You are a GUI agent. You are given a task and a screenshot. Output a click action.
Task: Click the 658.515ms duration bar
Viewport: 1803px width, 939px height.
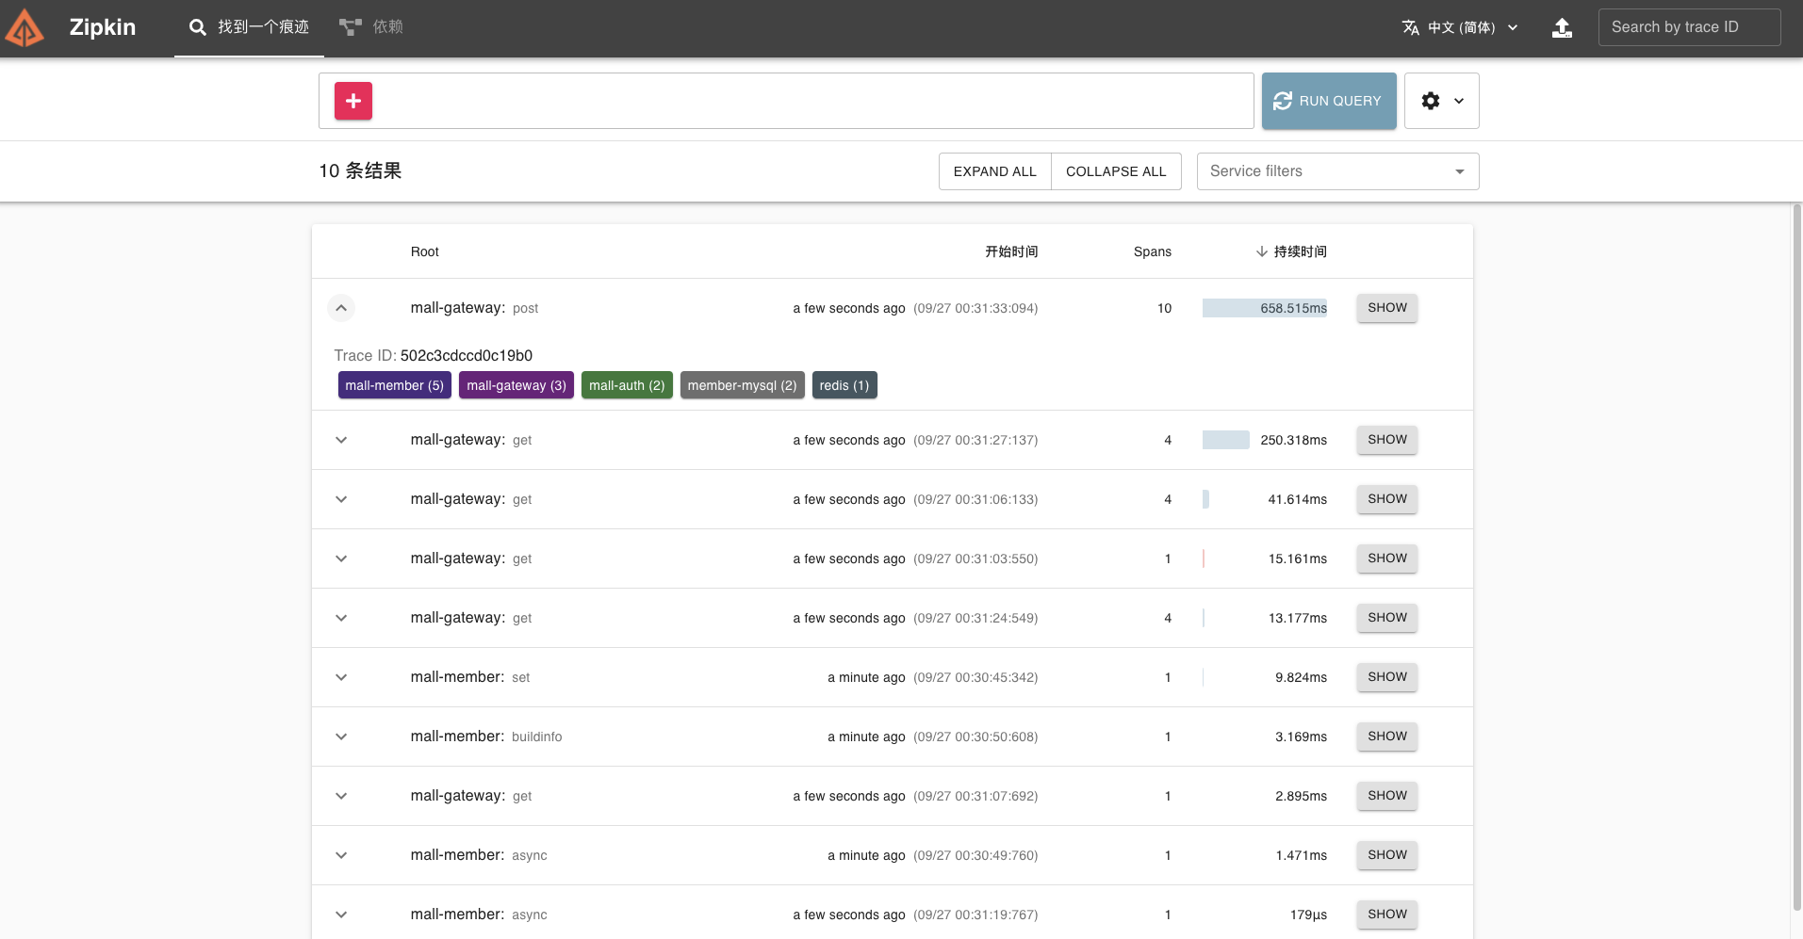(1265, 308)
